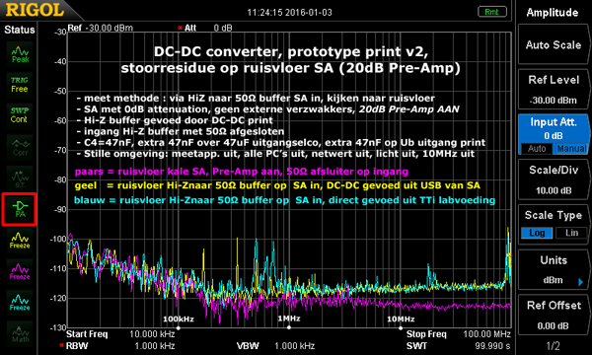Click the Ref -30.00 dBm readout
592x355 pixels.
pos(101,28)
